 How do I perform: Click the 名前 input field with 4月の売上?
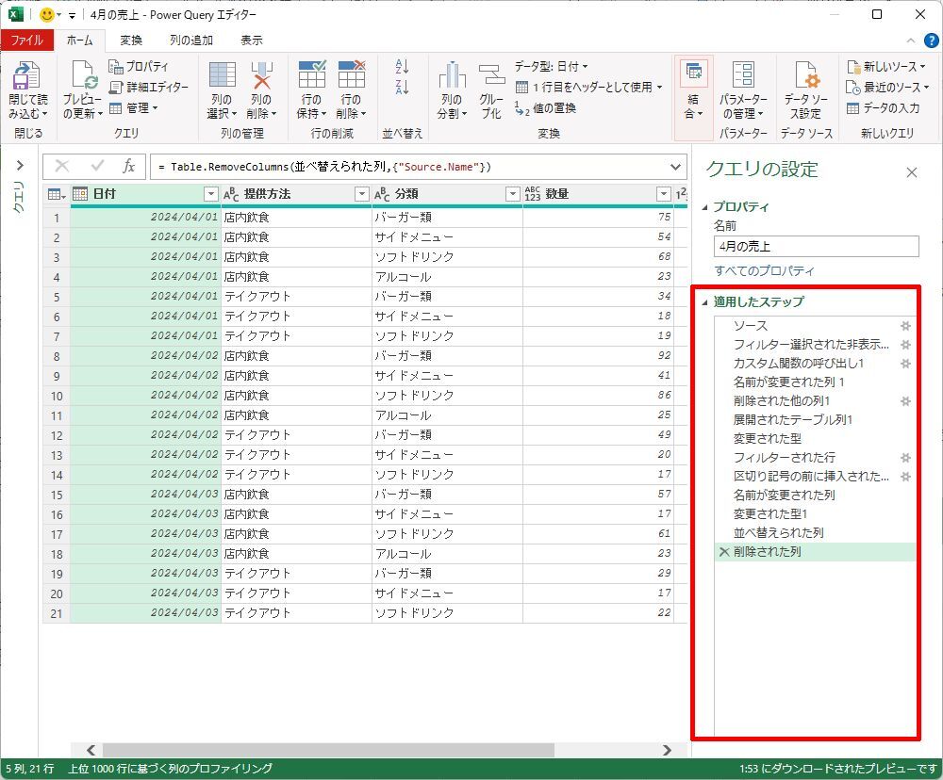[815, 247]
